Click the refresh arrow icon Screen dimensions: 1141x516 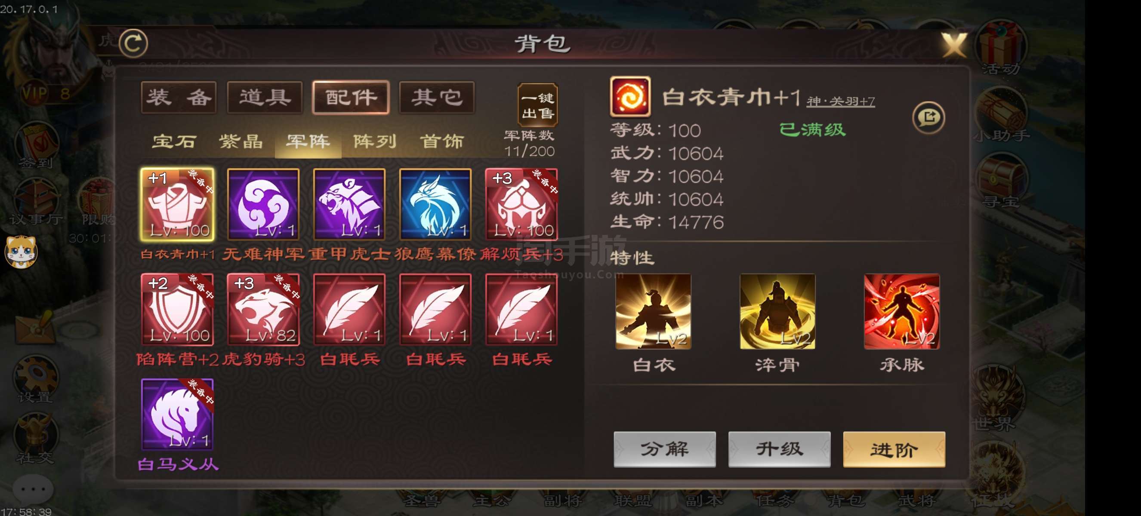point(133,43)
